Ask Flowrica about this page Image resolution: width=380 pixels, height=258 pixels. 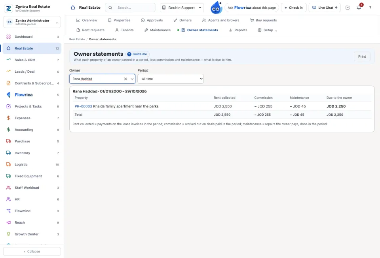tap(252, 8)
